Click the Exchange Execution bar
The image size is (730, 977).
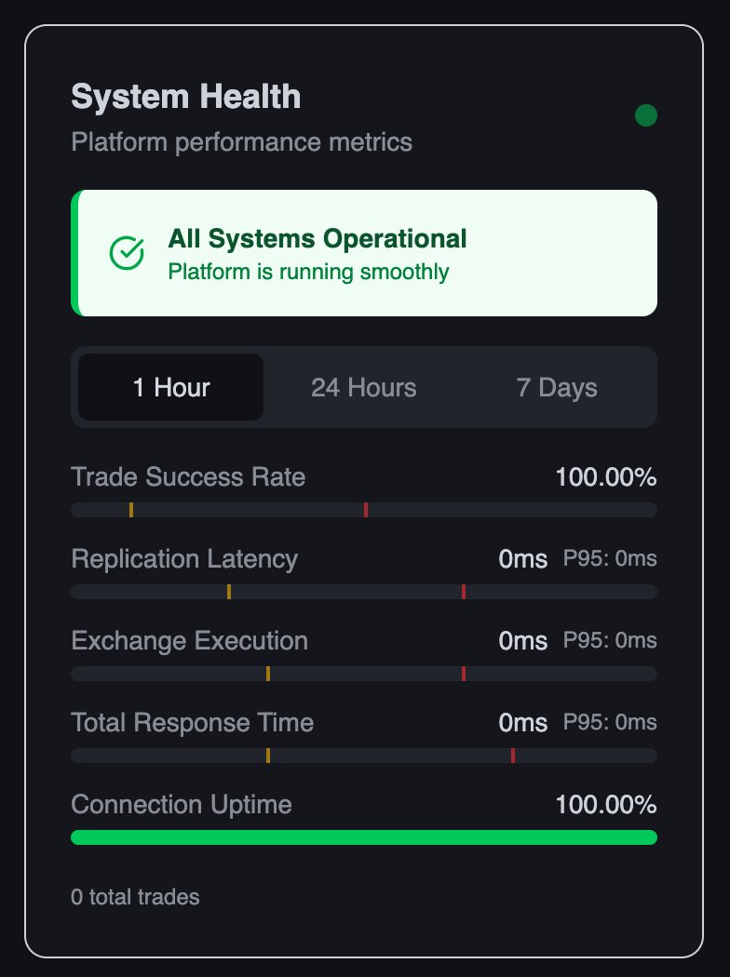(364, 674)
